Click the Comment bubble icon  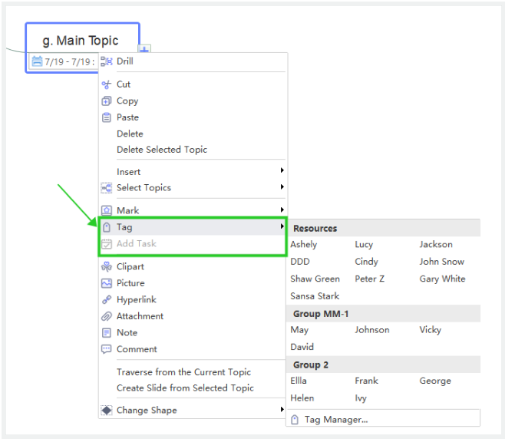(106, 349)
